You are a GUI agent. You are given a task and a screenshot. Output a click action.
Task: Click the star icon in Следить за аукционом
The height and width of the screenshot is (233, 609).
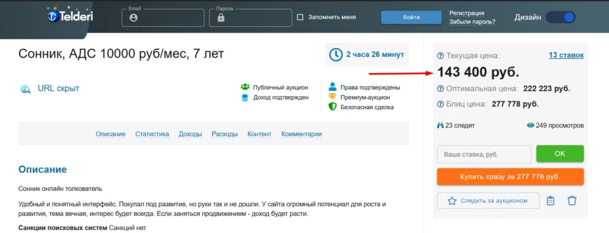(452, 201)
